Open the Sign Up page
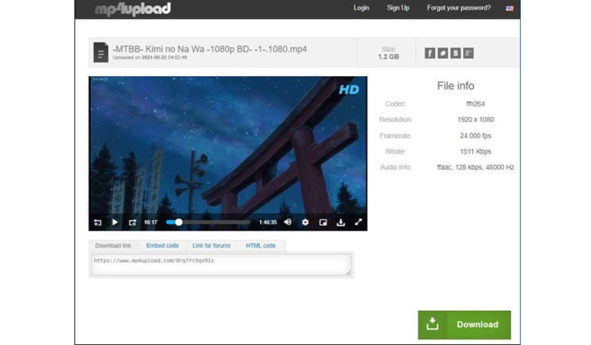591x345 pixels. click(x=398, y=7)
